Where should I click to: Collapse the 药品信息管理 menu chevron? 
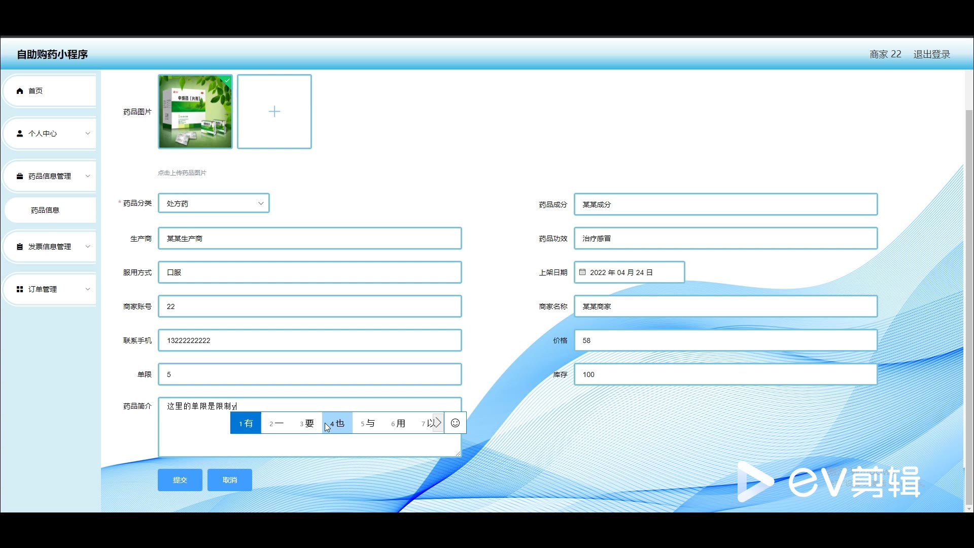pyautogui.click(x=88, y=176)
